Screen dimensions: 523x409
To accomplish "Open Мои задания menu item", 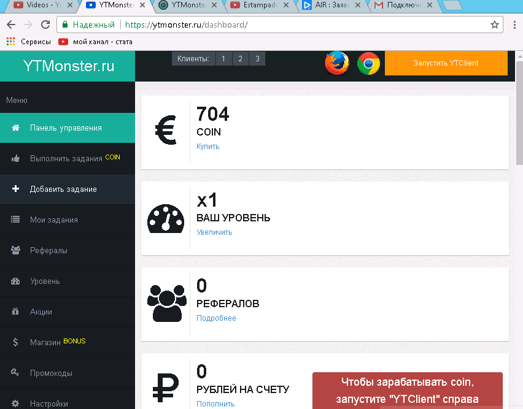I will [68, 220].
